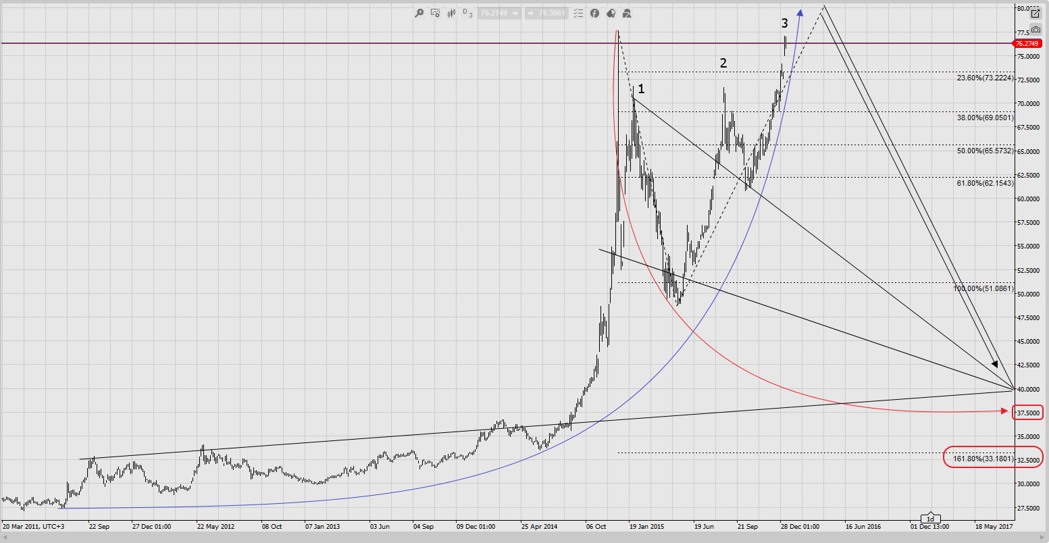Click the 1d marker on time axis
The width and height of the screenshot is (1049, 543).
pos(930,518)
